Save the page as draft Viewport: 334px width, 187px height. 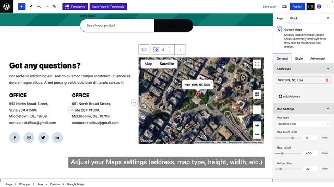coord(269,7)
